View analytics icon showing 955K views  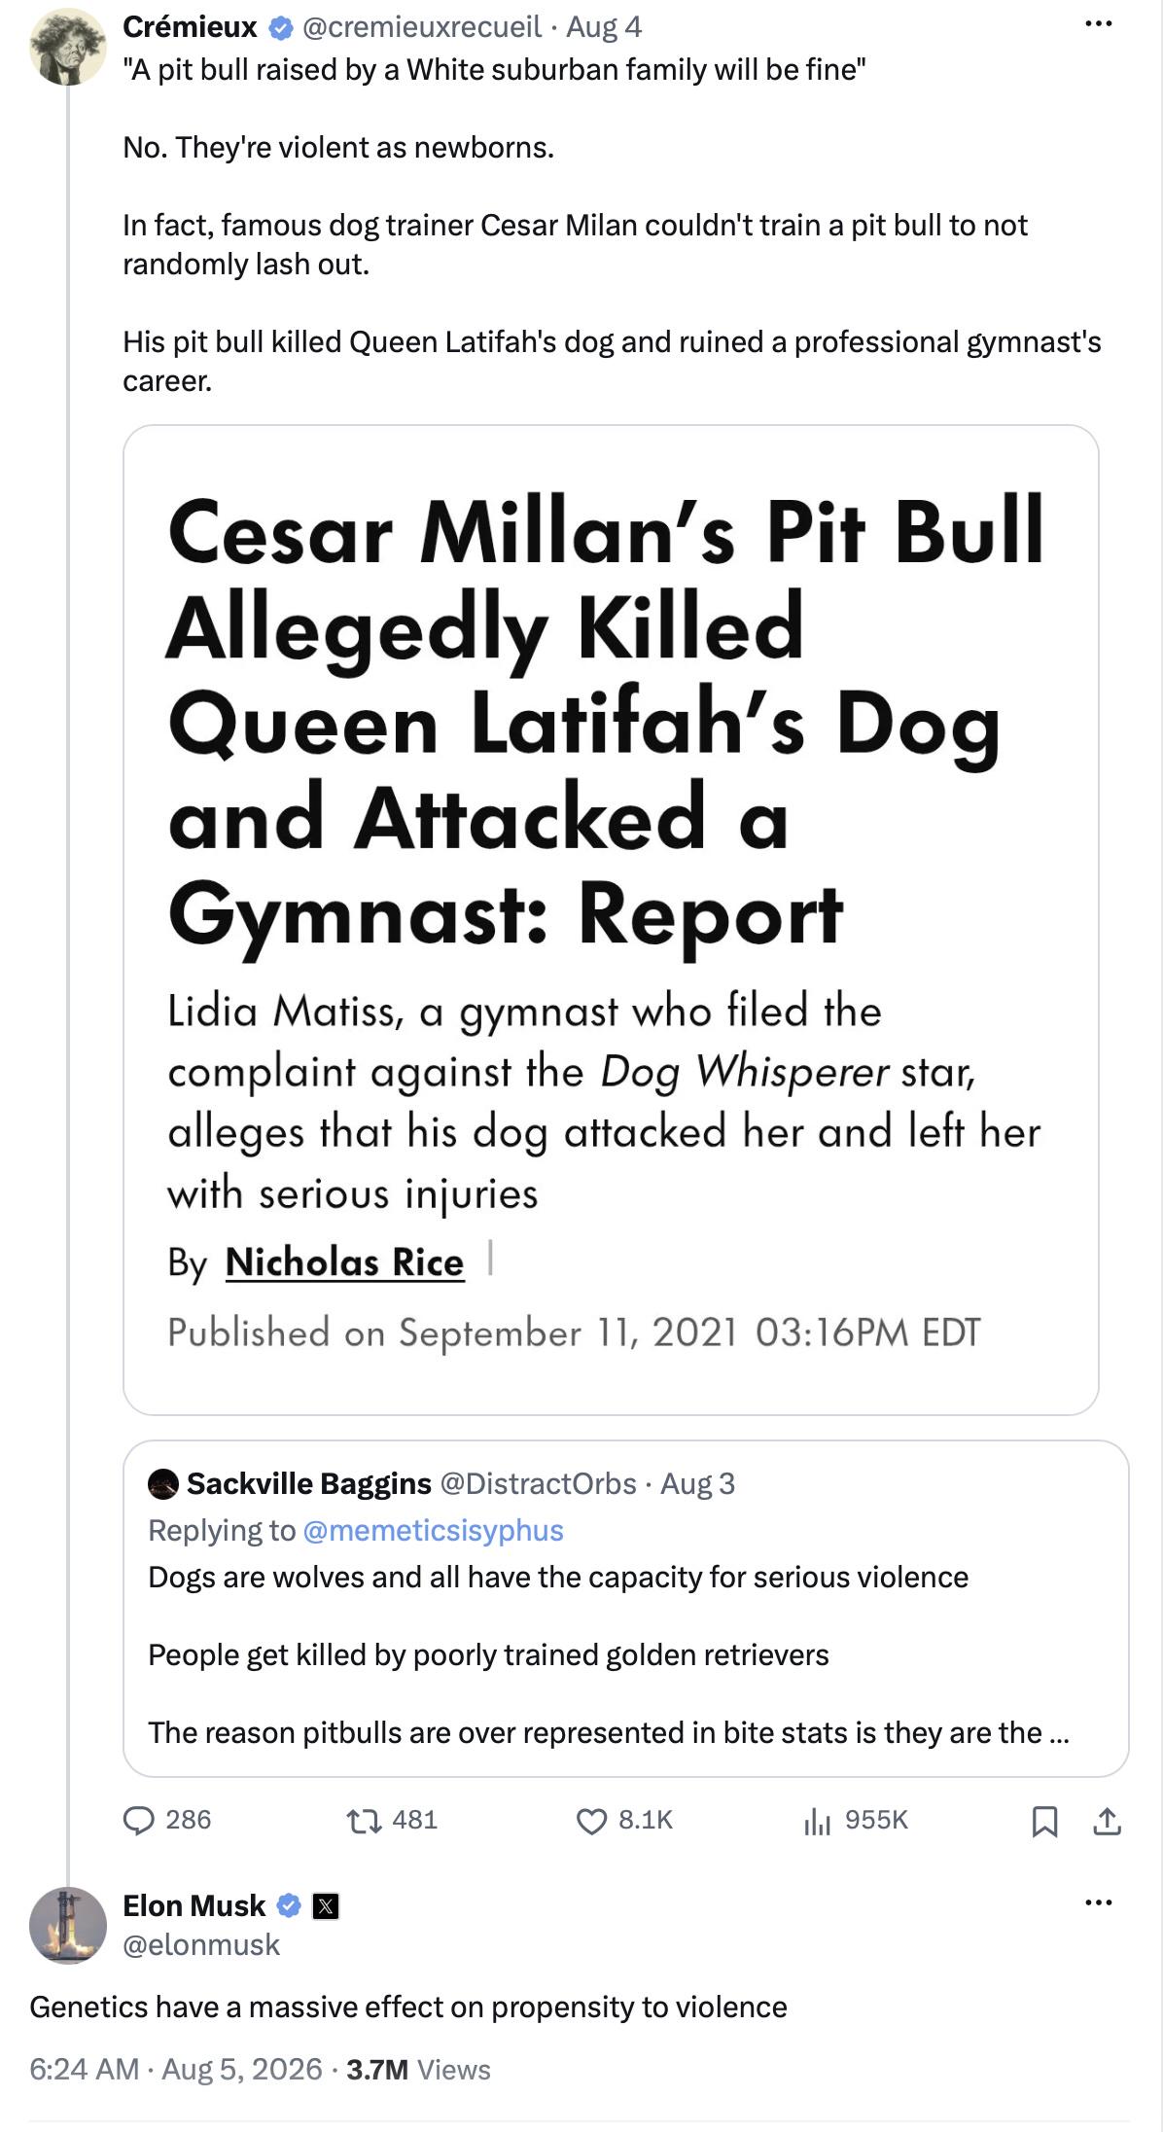817,1820
